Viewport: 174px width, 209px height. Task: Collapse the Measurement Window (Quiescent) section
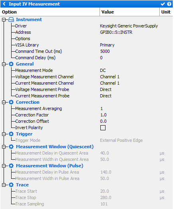4,147
